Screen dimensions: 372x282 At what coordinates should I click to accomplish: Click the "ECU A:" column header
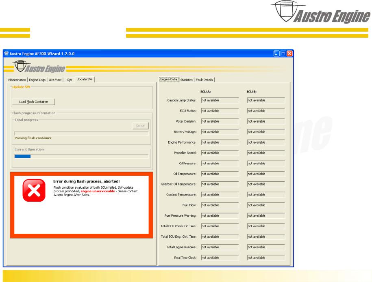coord(205,92)
